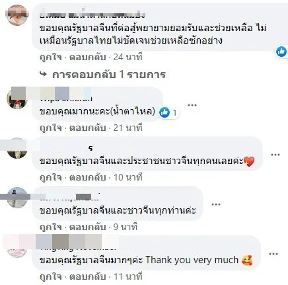Open the 24 นาที timestamp link
This screenshot has height=285, width=288.
[x=128, y=58]
